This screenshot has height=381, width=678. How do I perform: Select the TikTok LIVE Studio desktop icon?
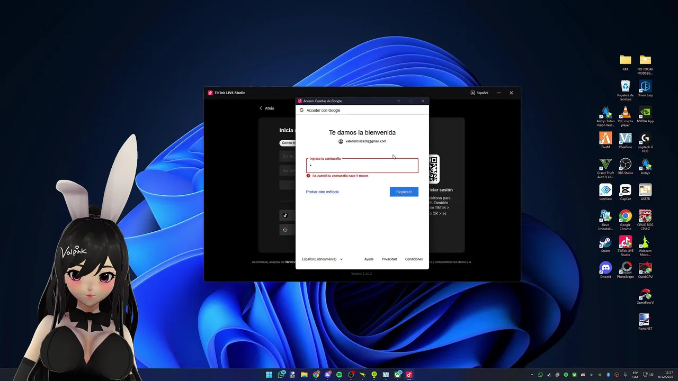(x=626, y=246)
